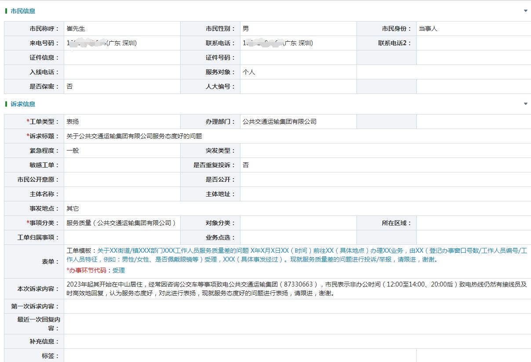
Task: Click the empty 补充信息 field
Action: [296, 341]
